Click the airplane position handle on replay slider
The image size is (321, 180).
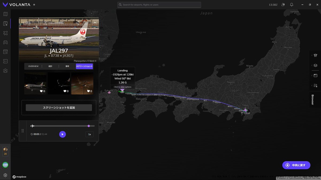[33, 126]
